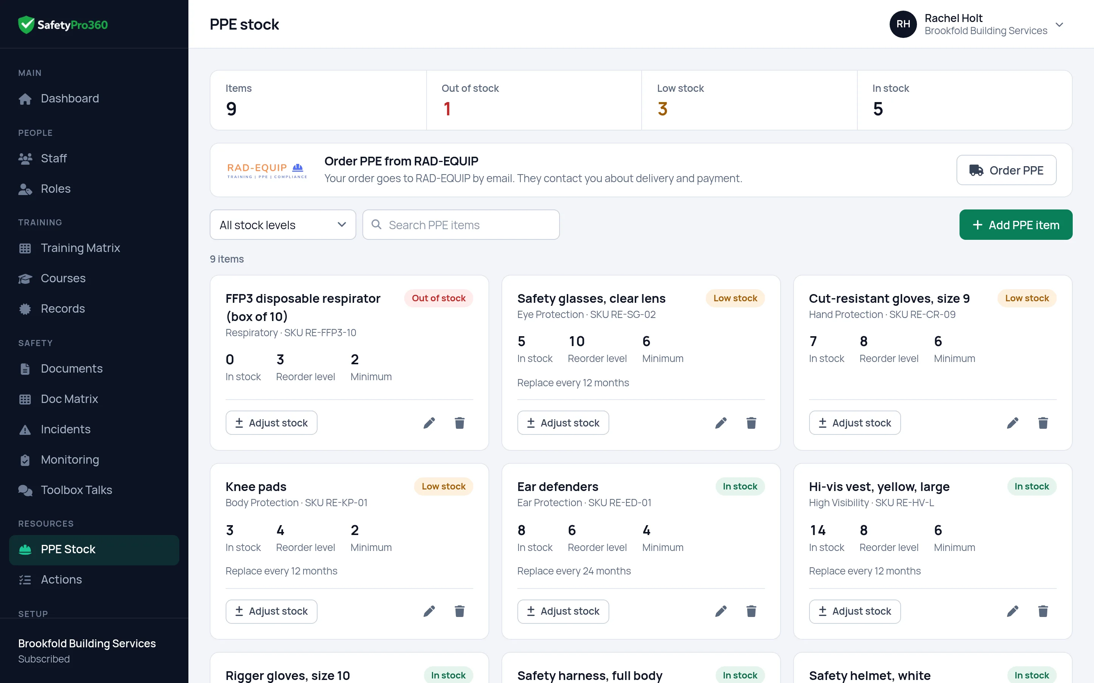The image size is (1094, 683).
Task: Delete the FFP3 disposable respirator item
Action: coord(459,423)
